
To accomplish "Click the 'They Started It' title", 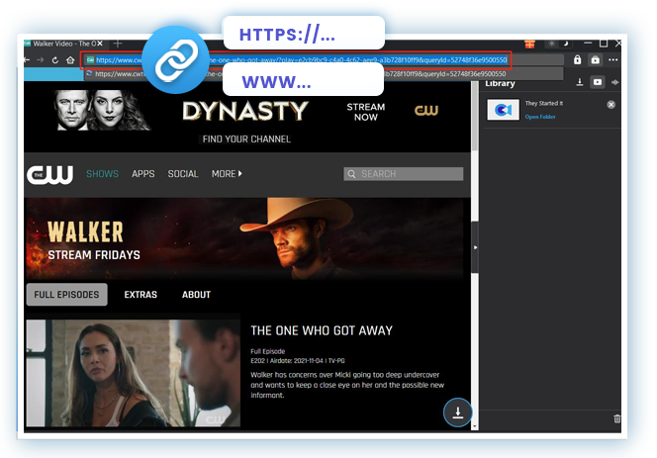I will tap(544, 103).
